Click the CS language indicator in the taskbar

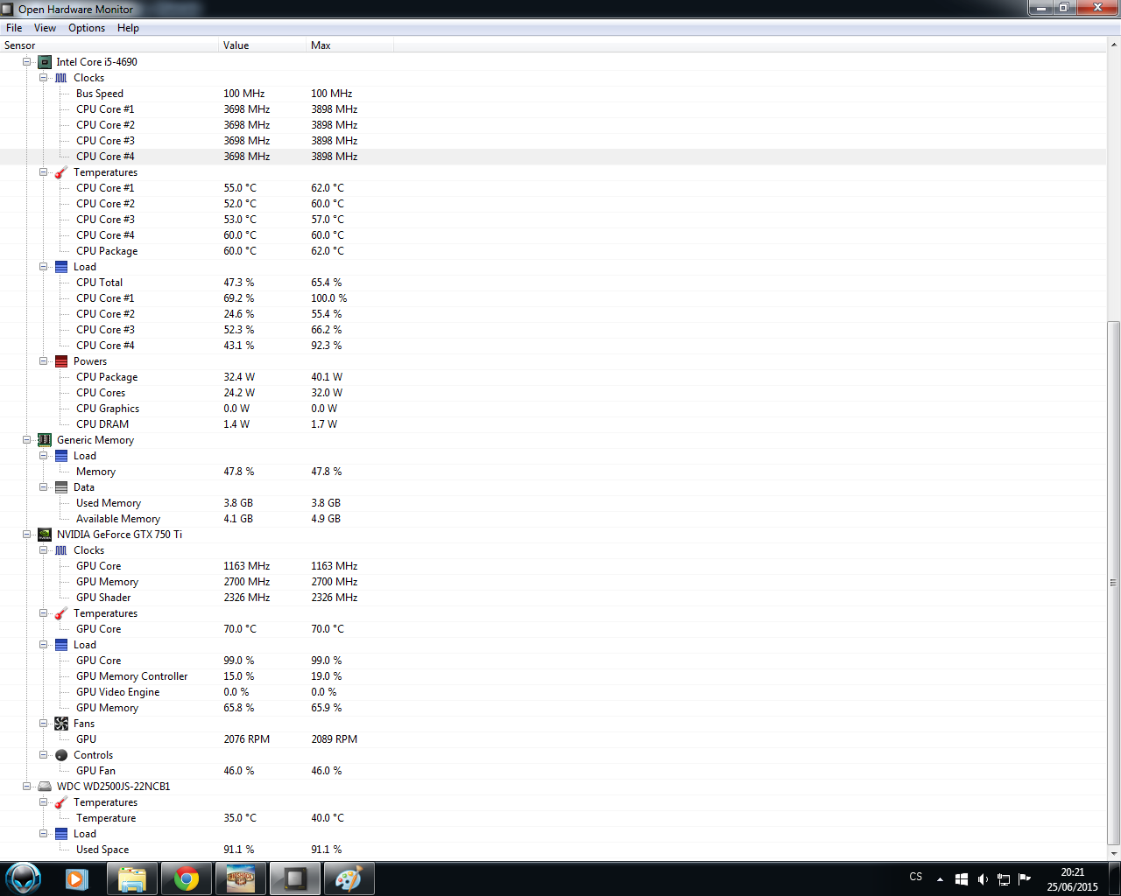point(916,877)
